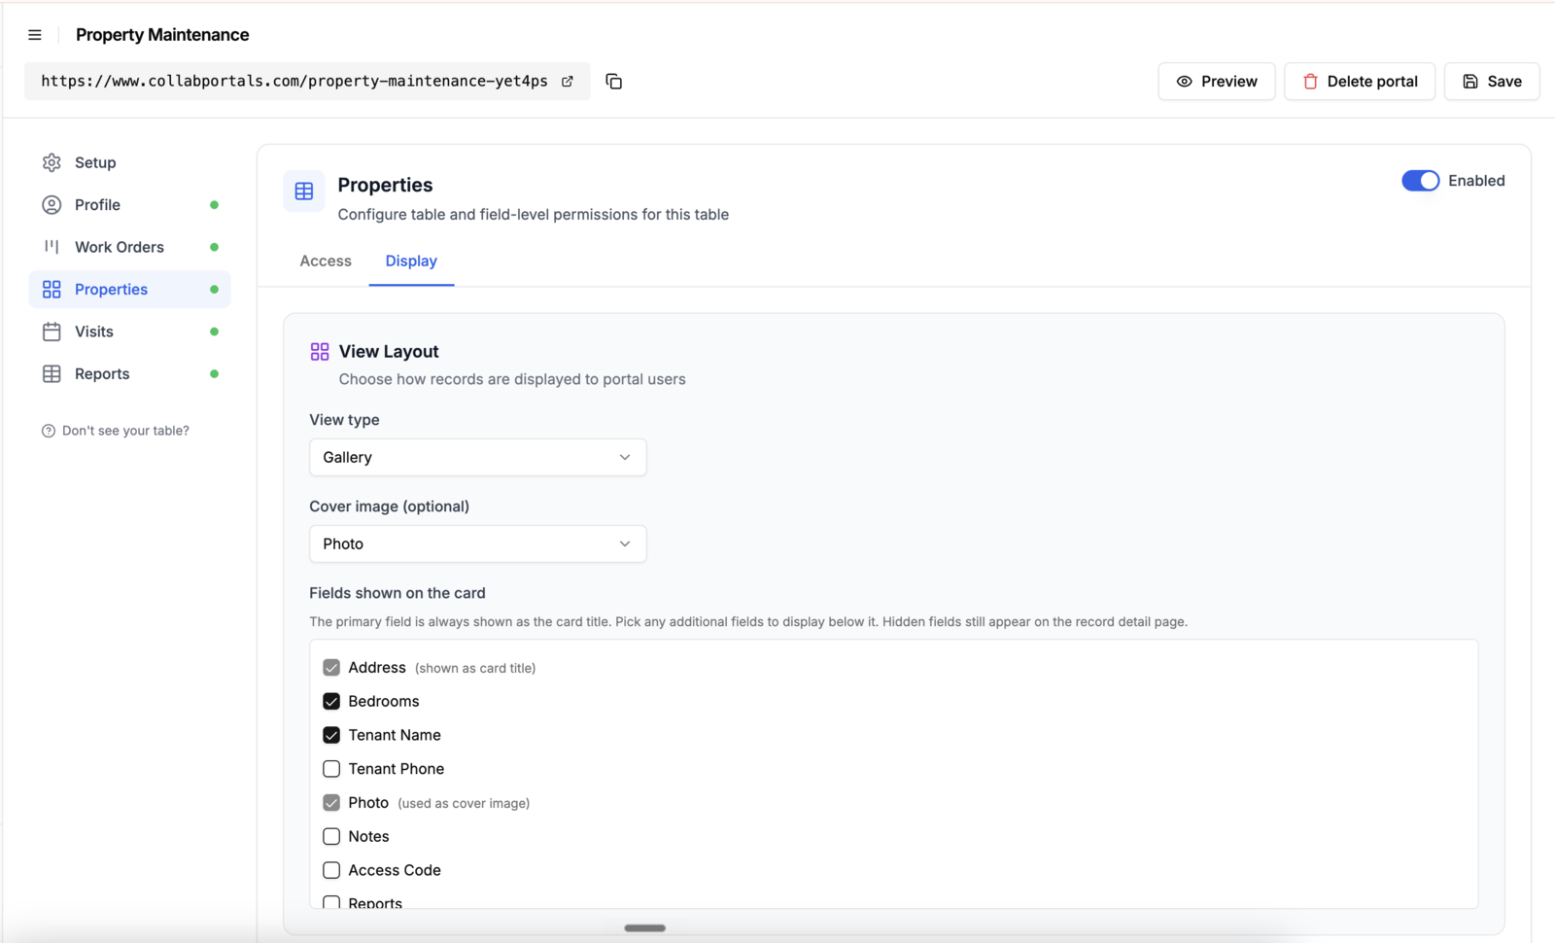This screenshot has height=943, width=1555.
Task: Open the Cover image Photo dropdown
Action: [x=478, y=544]
